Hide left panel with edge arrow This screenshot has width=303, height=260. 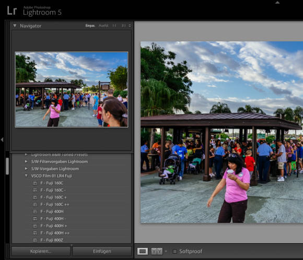(2, 139)
